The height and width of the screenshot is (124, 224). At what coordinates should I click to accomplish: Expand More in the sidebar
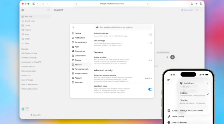click(x=25, y=43)
